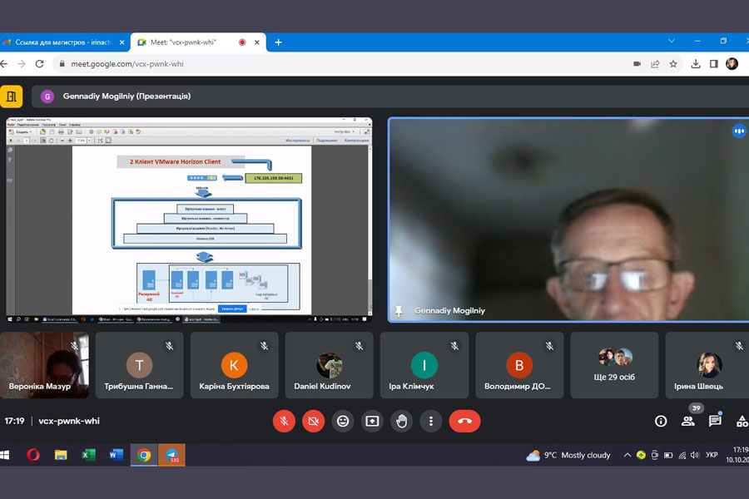
Task: View site info lock icon
Action: click(x=62, y=64)
